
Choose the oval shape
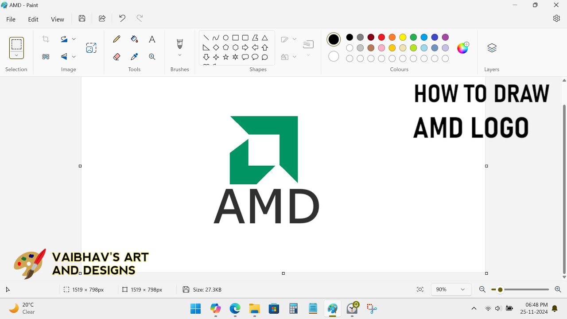click(x=225, y=38)
